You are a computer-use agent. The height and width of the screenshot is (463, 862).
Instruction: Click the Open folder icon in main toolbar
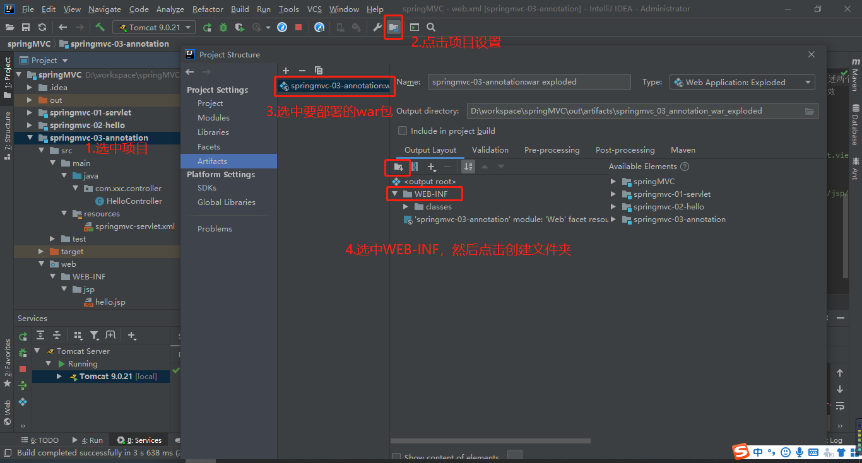click(9, 27)
